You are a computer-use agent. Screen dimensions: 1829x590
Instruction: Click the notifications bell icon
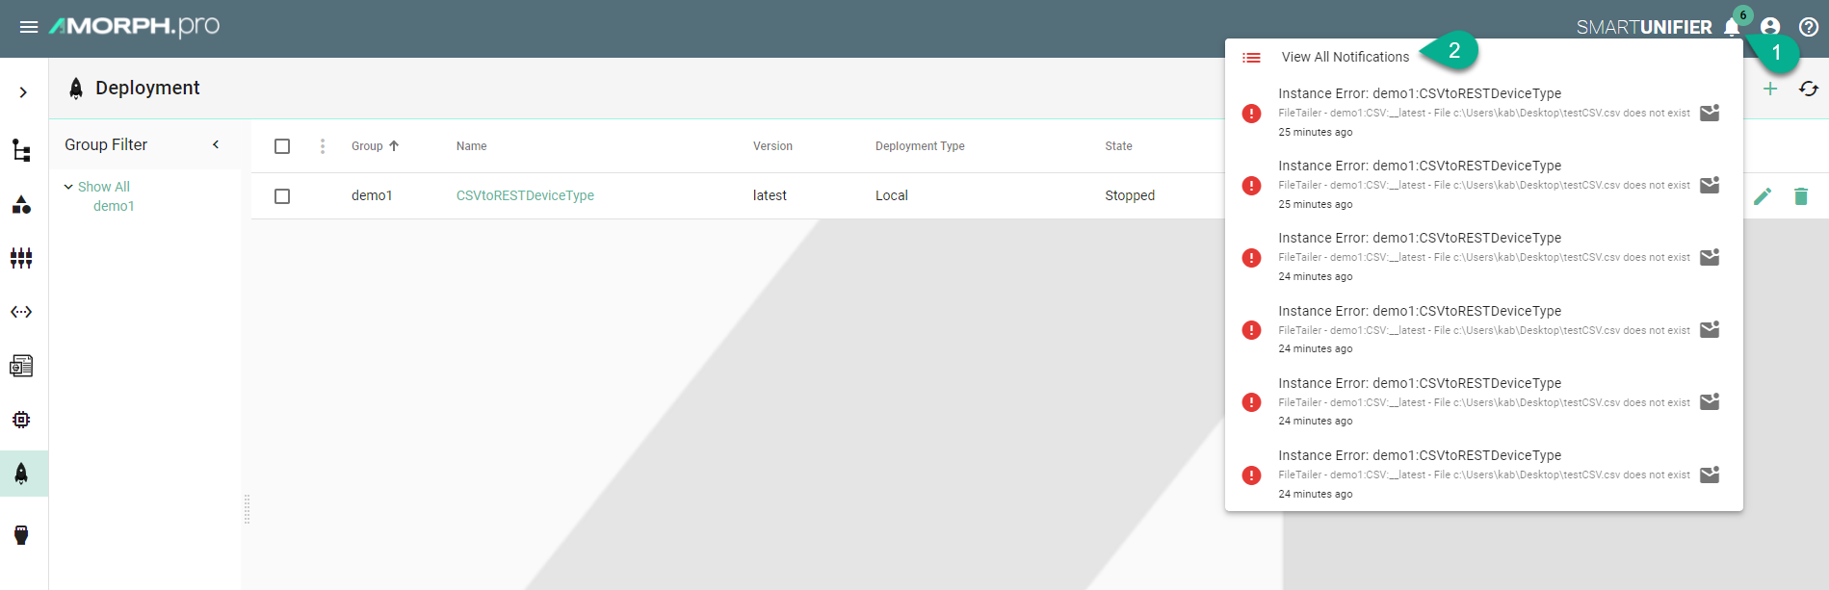click(x=1732, y=27)
